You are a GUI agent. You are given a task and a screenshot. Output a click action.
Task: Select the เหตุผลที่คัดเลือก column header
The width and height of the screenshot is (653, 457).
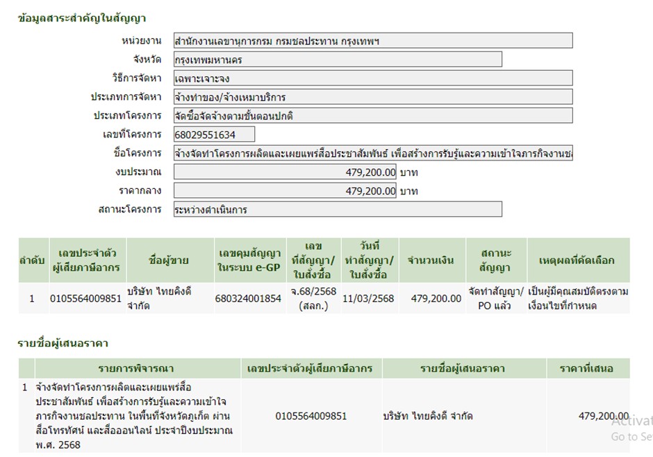pos(577,260)
